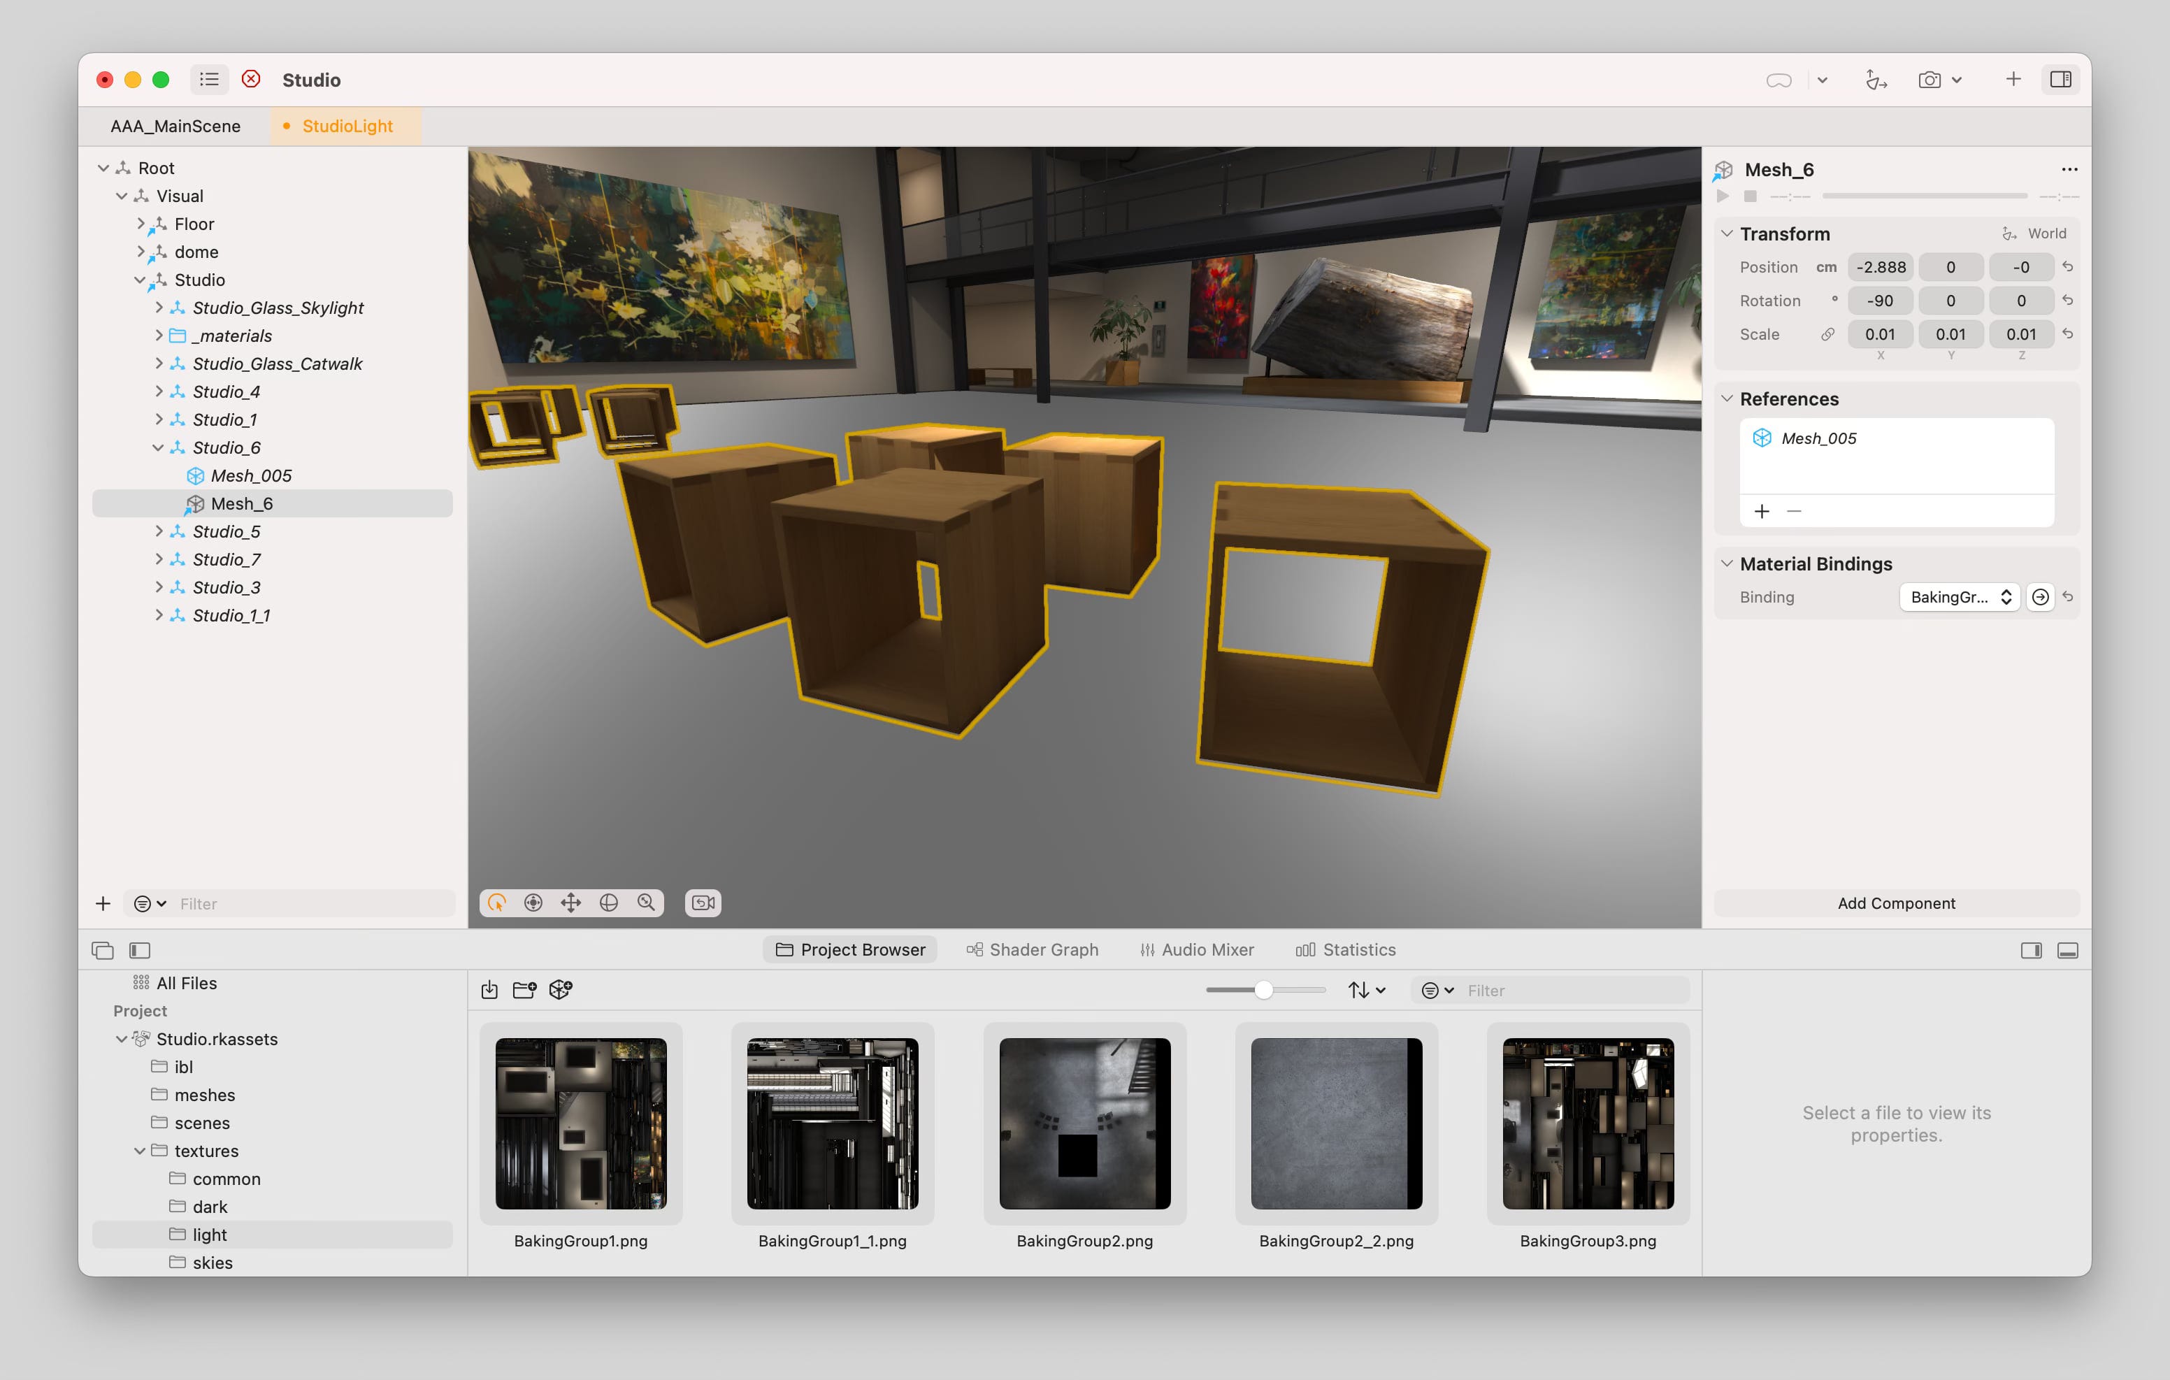Screen dimensions: 2170x1380
Task: Select the viewport rotate sphere tool
Action: (608, 903)
